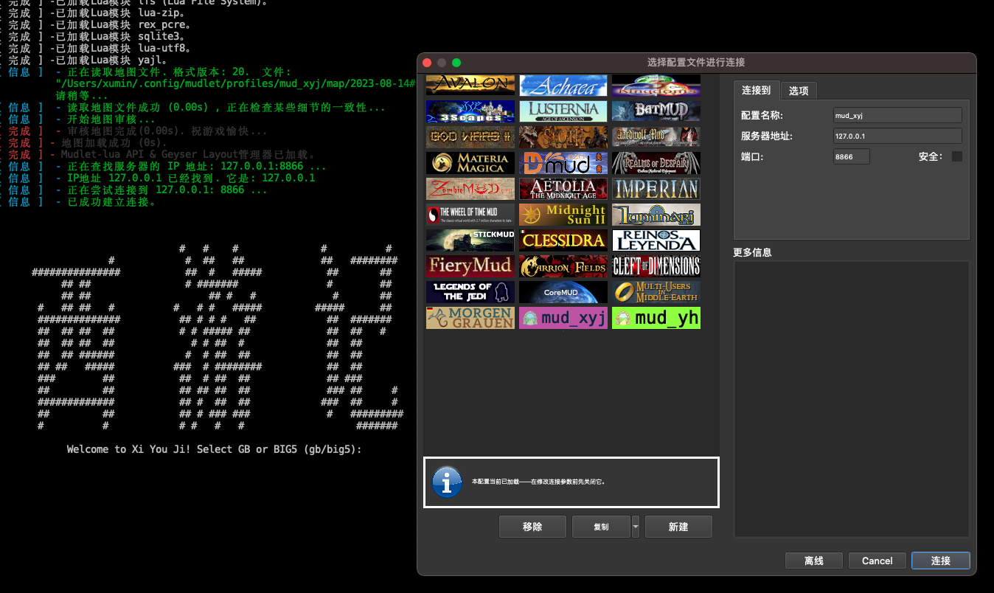Select the Midnight Sun II profile
994x593 pixels.
[563, 215]
